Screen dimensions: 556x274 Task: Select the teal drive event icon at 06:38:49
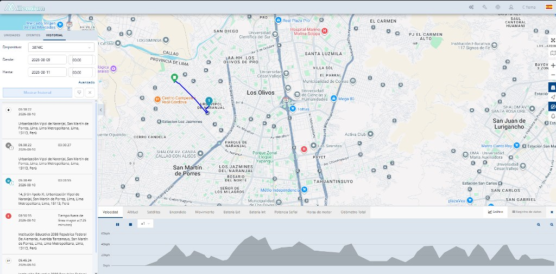[9, 181]
